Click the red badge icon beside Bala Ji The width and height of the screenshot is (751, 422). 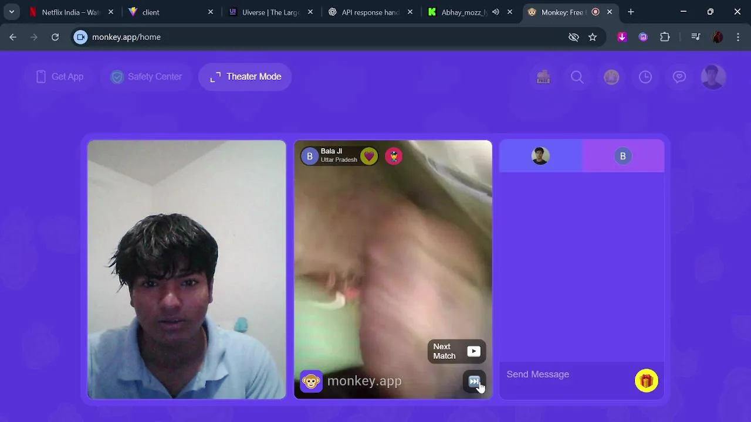click(394, 156)
